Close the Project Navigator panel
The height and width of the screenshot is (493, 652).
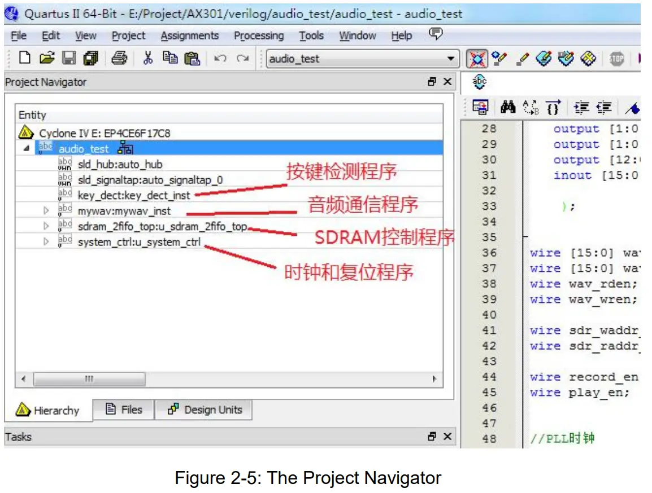[x=447, y=81]
